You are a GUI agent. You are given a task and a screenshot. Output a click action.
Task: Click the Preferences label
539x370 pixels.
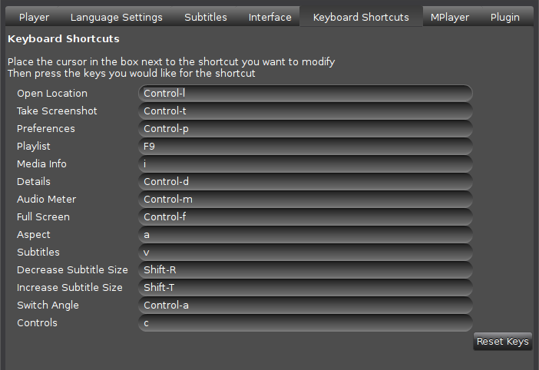[46, 128]
